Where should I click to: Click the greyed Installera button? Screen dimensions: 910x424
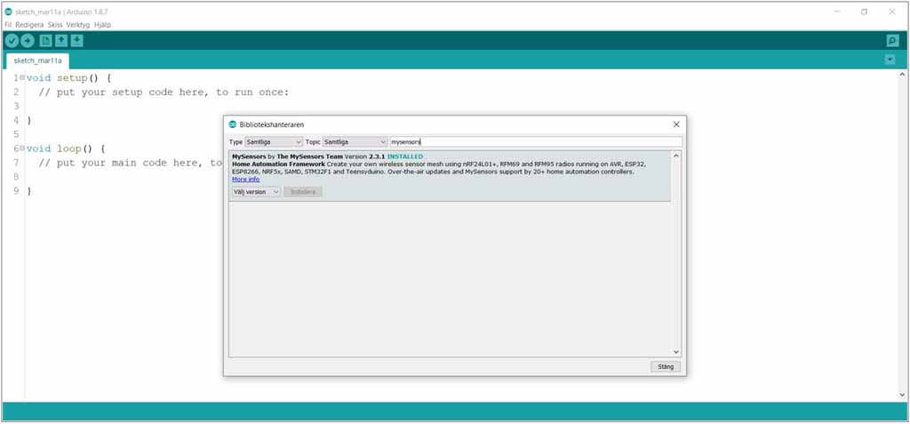coord(302,192)
